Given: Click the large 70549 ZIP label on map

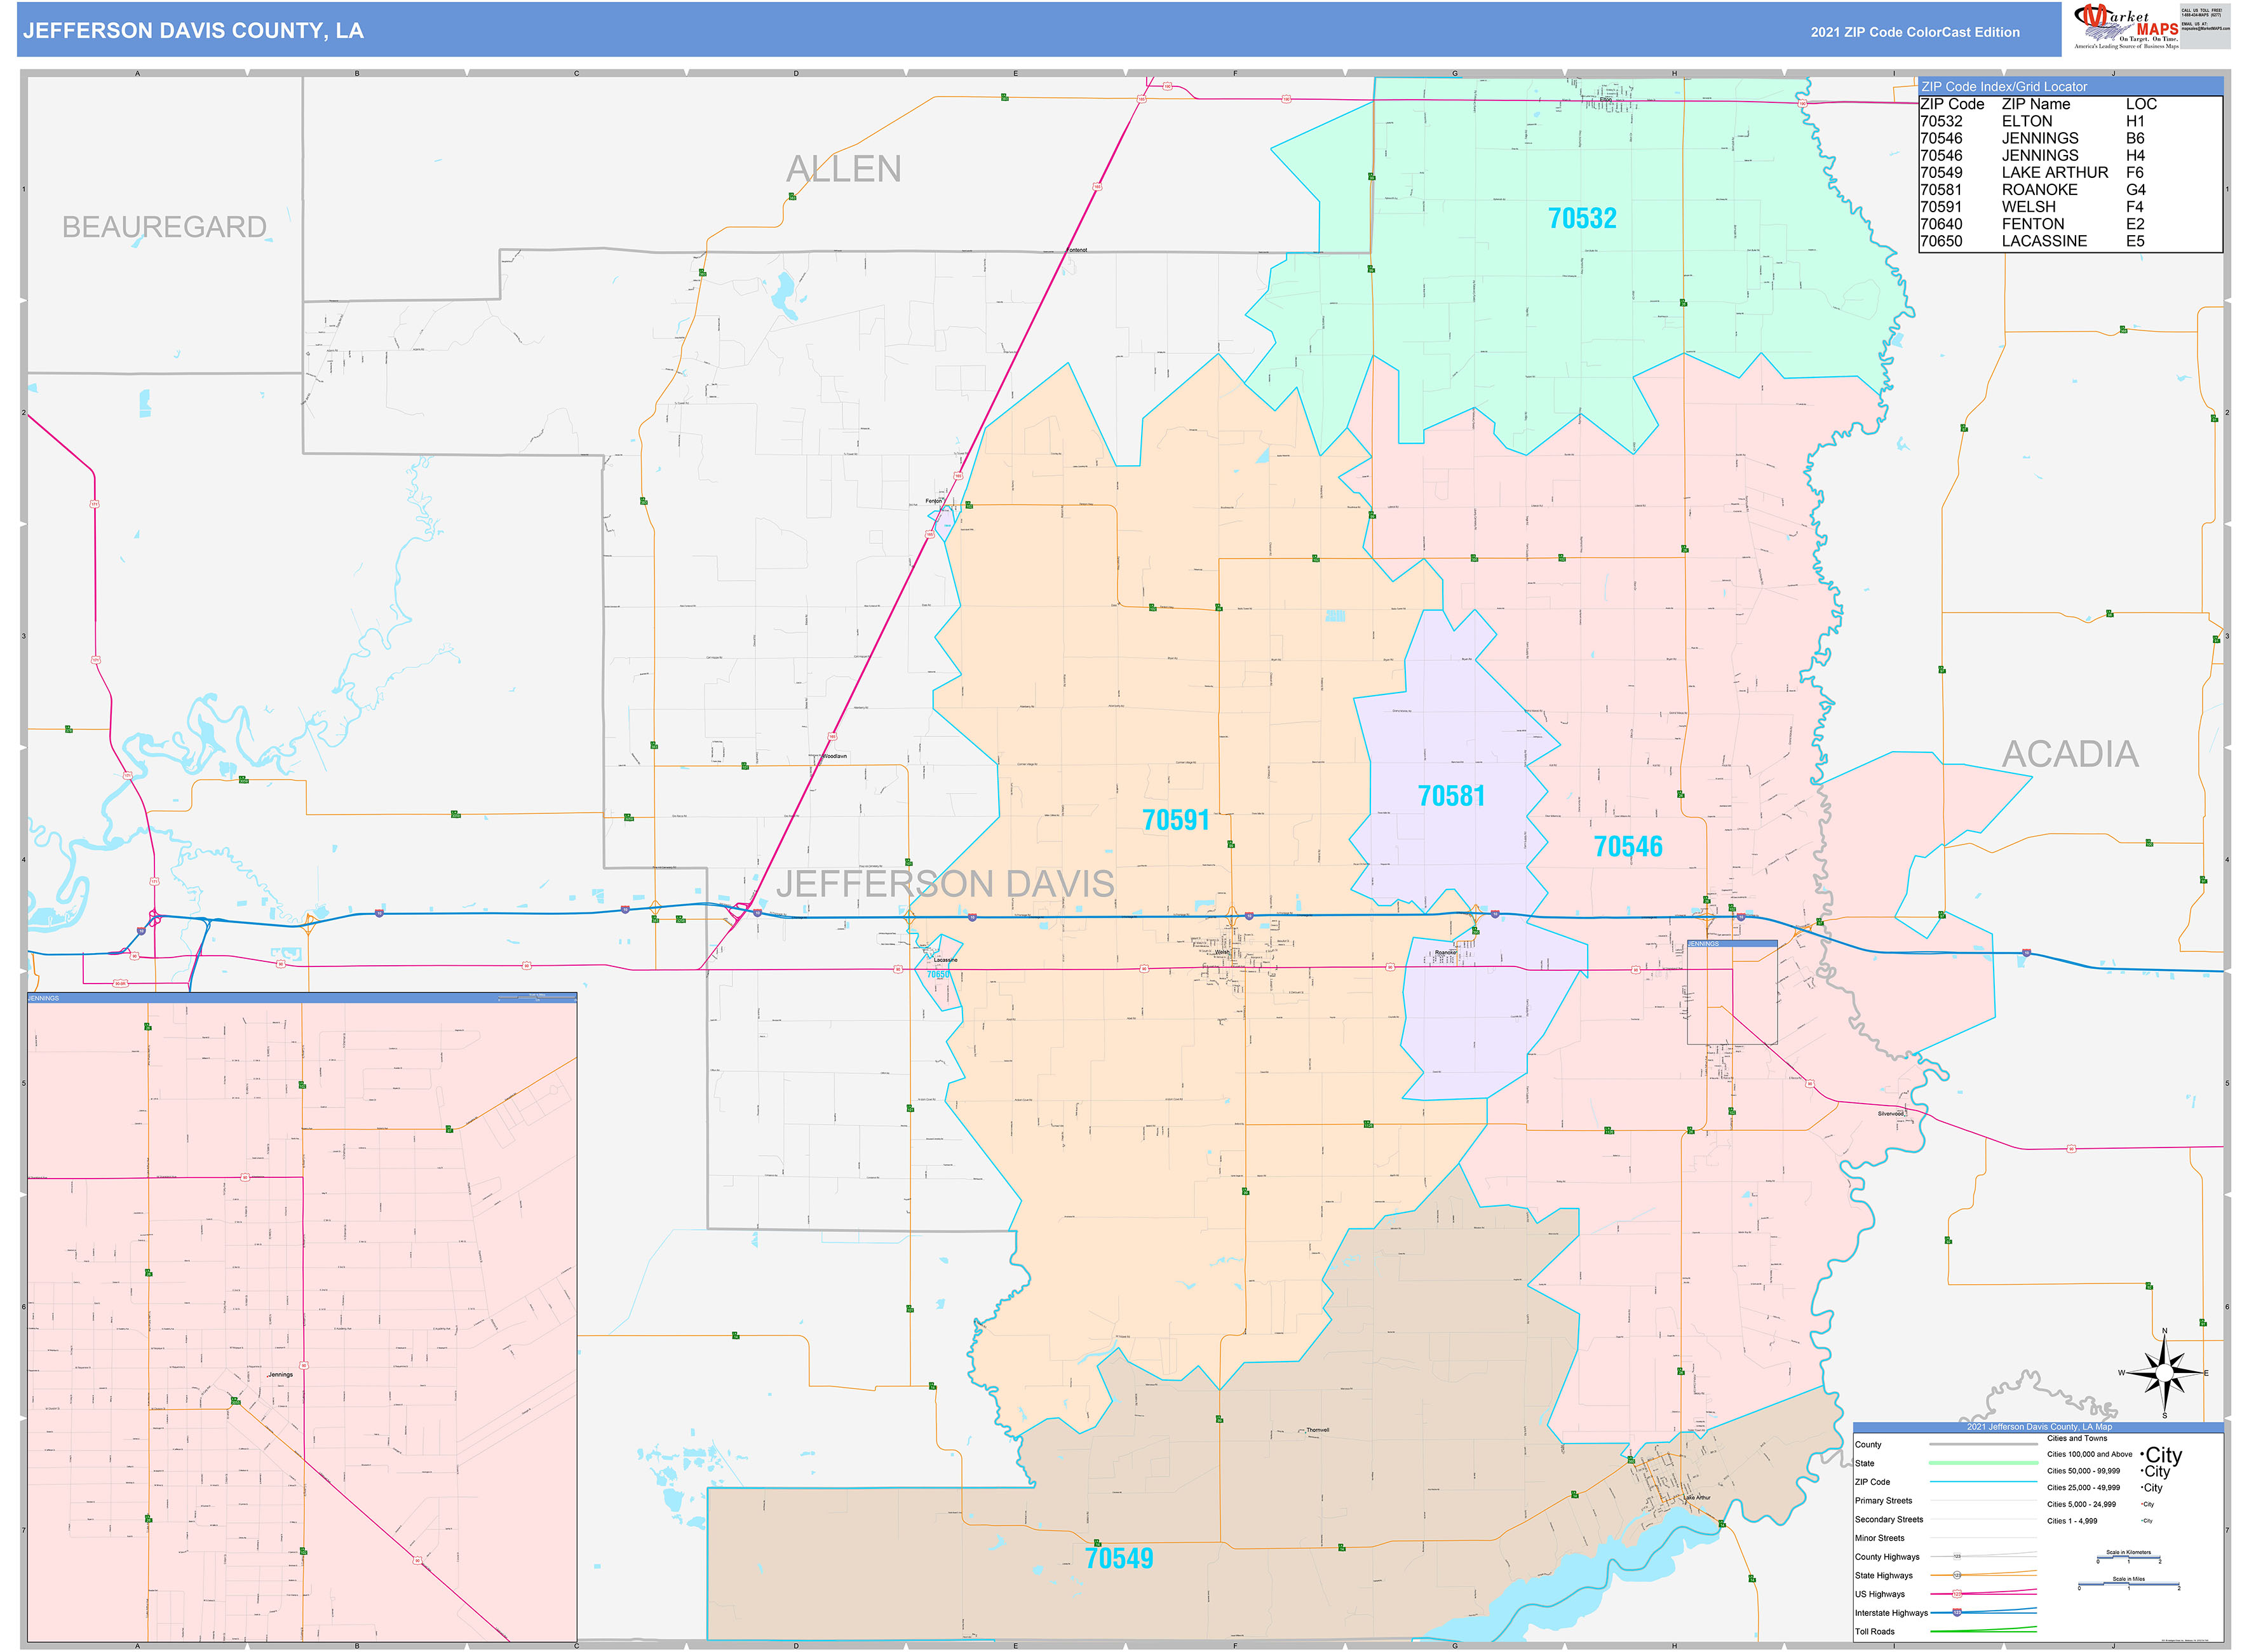Looking at the screenshot, I should (x=1119, y=1558).
